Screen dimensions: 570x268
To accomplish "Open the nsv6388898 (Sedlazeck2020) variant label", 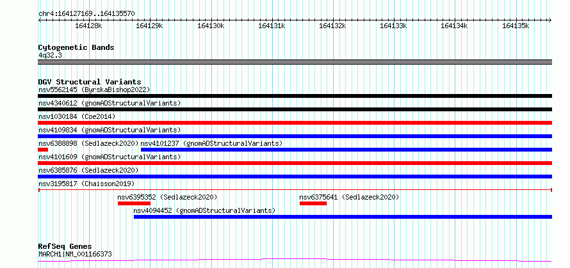I will coord(88,143).
